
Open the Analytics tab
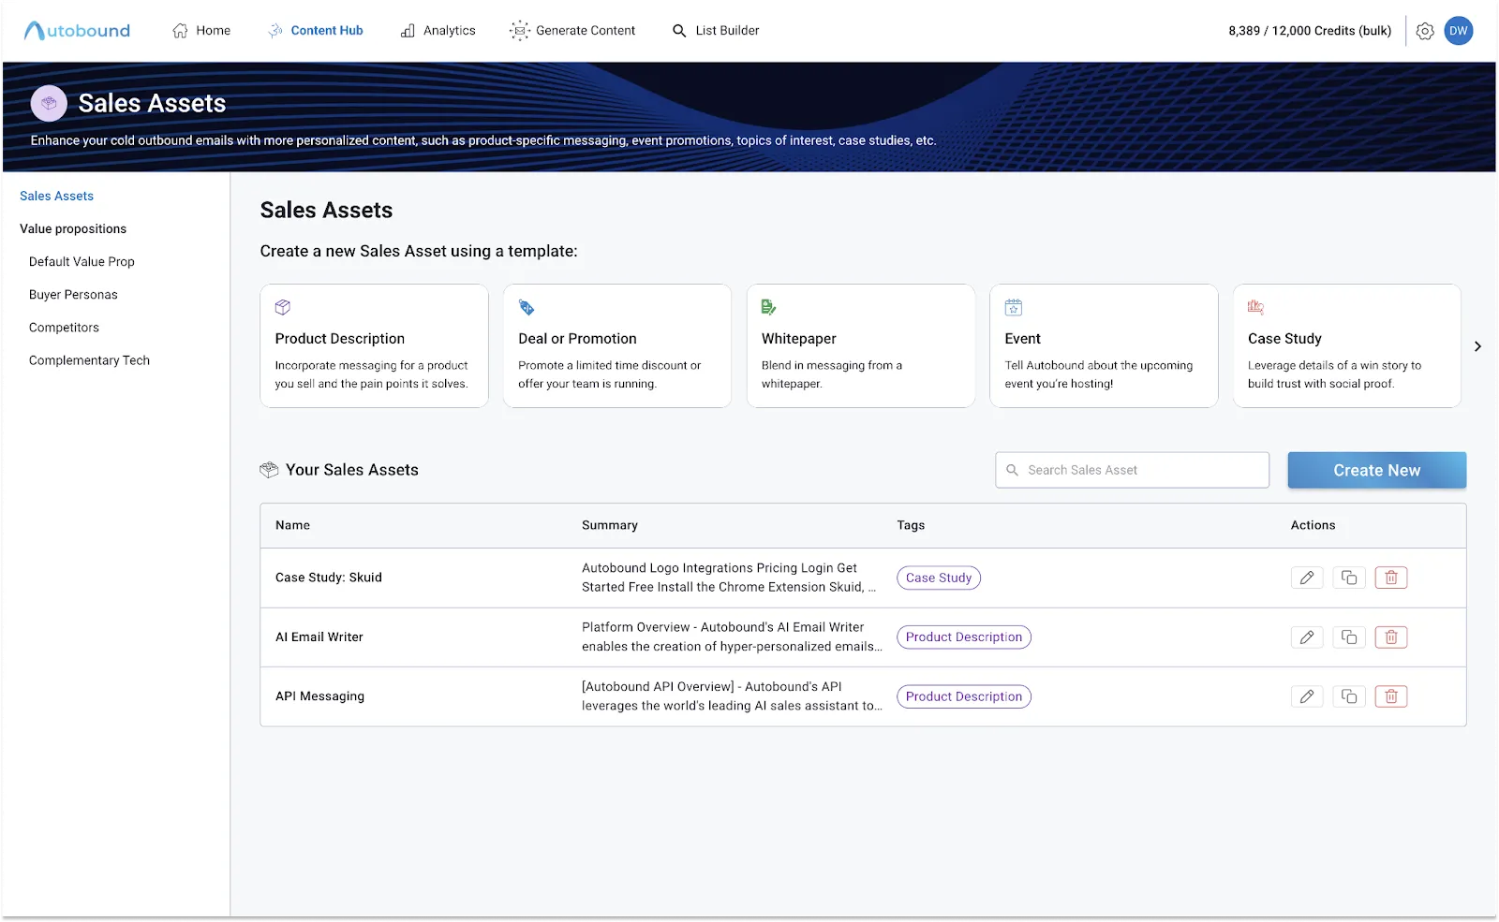coord(438,31)
